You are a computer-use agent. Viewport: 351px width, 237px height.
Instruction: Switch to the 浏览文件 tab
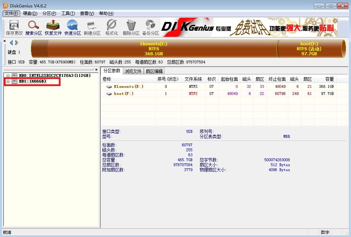pyautogui.click(x=133, y=71)
